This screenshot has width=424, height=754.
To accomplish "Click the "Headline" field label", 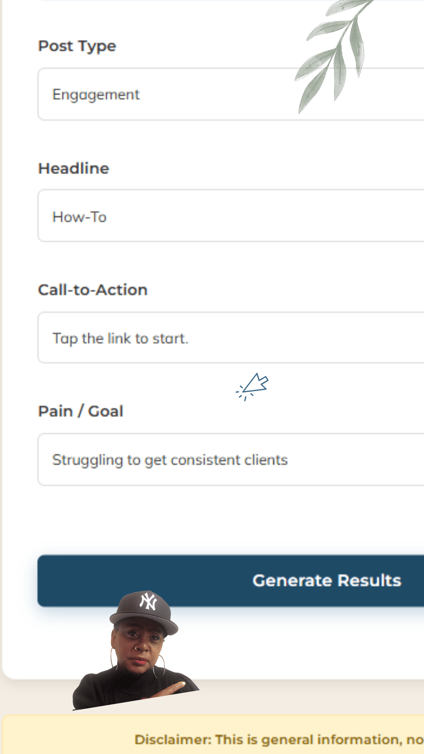I will coord(73,168).
